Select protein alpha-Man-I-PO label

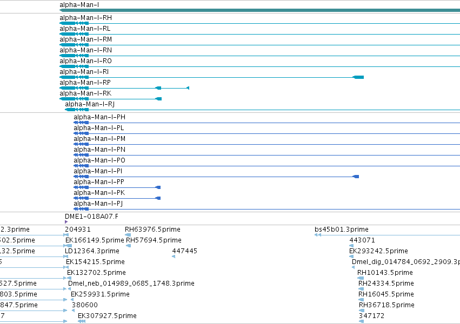(x=99, y=160)
